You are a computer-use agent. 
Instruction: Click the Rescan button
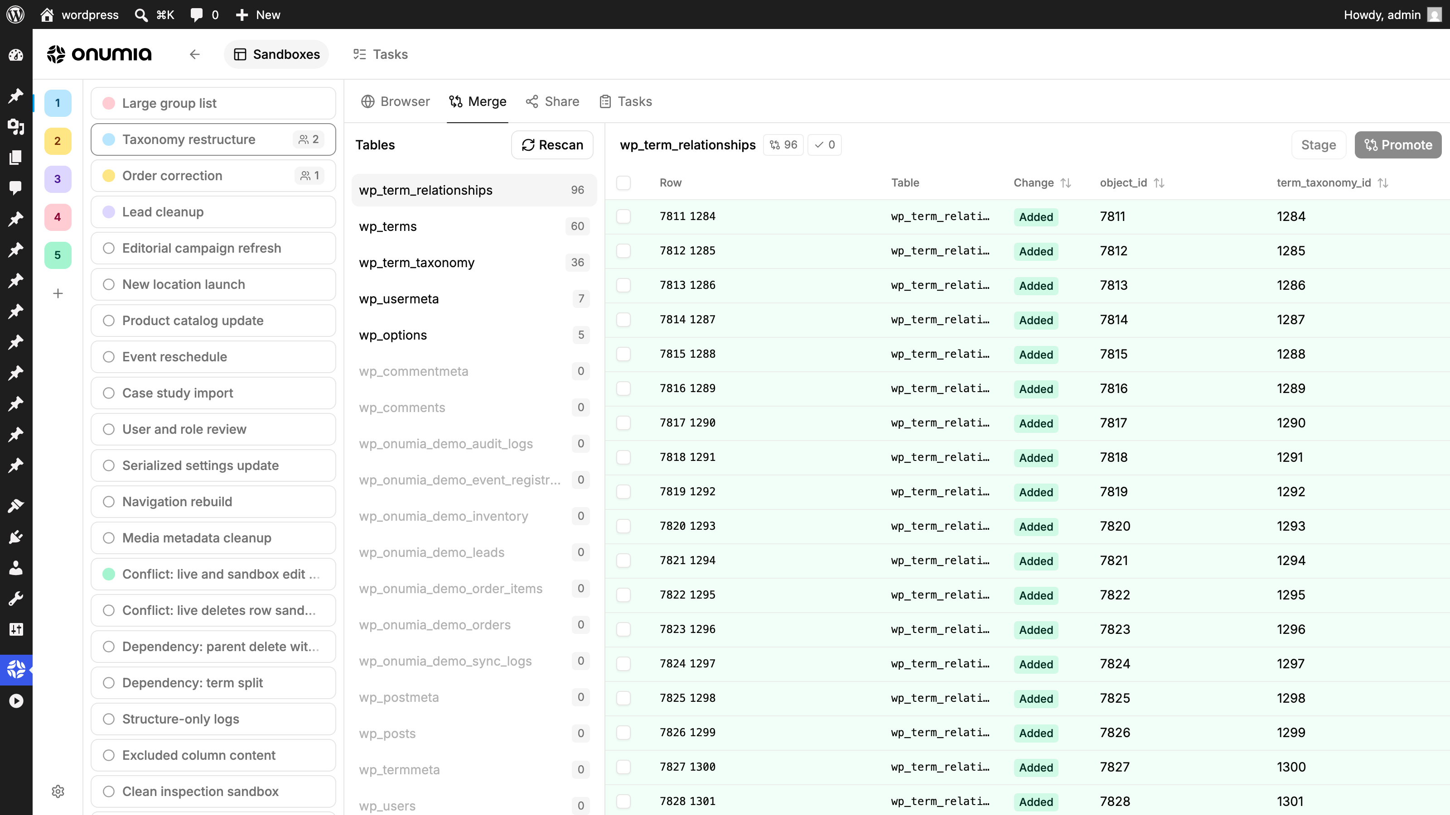pos(552,145)
